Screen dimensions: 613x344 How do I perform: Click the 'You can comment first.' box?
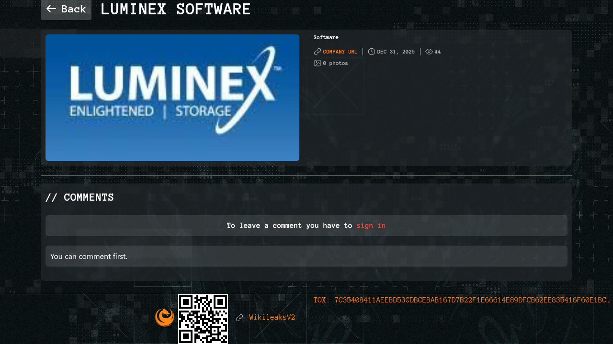(306, 256)
